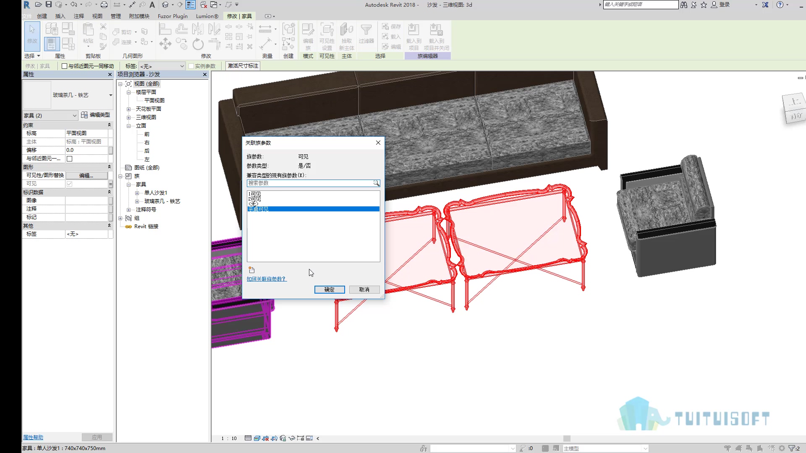Open the 插入 ribbon tab
Image resolution: width=806 pixels, height=453 pixels.
[x=60, y=16]
